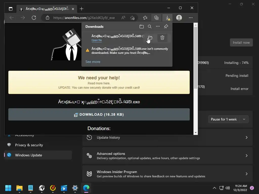This screenshot has width=259, height=194.
Task: Pin the Downloads panel
Action: coord(166,26)
